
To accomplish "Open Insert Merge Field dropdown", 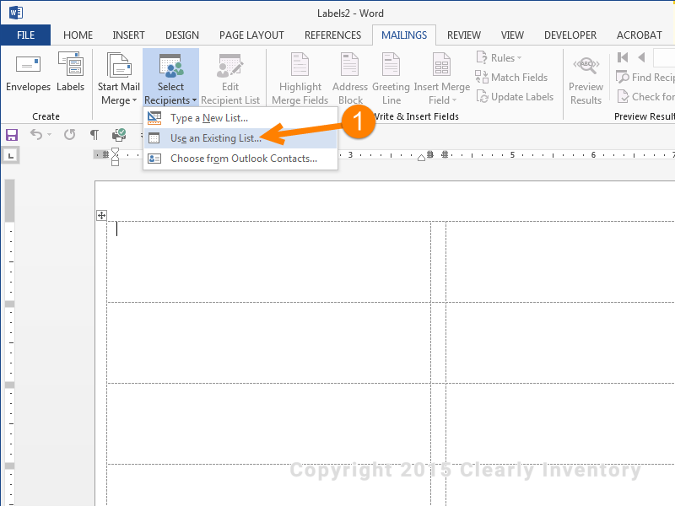I will [x=441, y=78].
